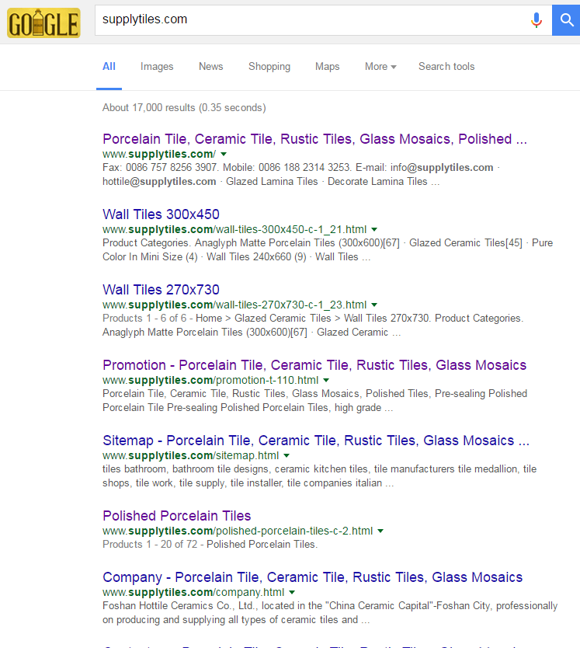The width and height of the screenshot is (580, 648).
Task: Expand the More dropdown menu
Action: pyautogui.click(x=380, y=67)
